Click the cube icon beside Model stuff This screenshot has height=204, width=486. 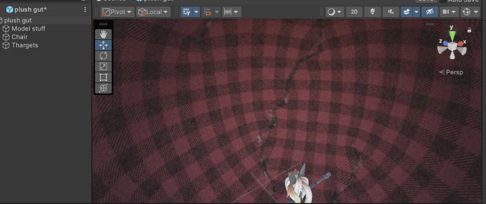tap(6, 29)
